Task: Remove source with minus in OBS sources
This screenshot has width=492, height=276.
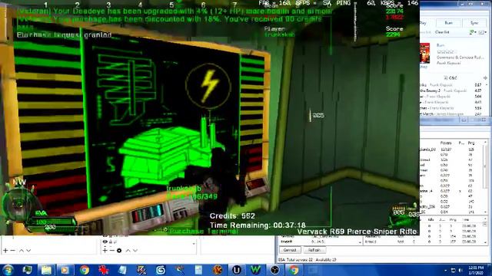Action: [x=111, y=251]
